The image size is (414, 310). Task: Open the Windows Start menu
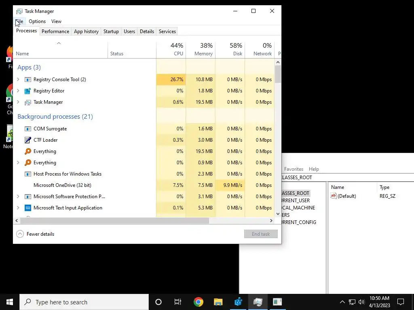pyautogui.click(x=10, y=302)
